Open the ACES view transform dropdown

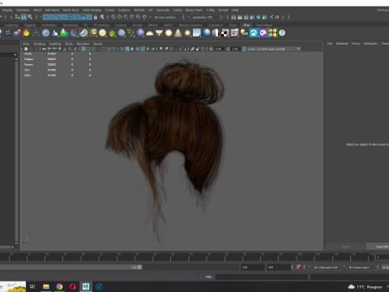274,49
